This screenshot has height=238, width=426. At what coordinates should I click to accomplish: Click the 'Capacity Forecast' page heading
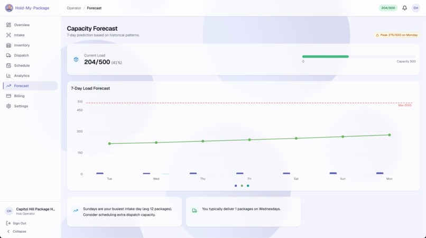(92, 29)
